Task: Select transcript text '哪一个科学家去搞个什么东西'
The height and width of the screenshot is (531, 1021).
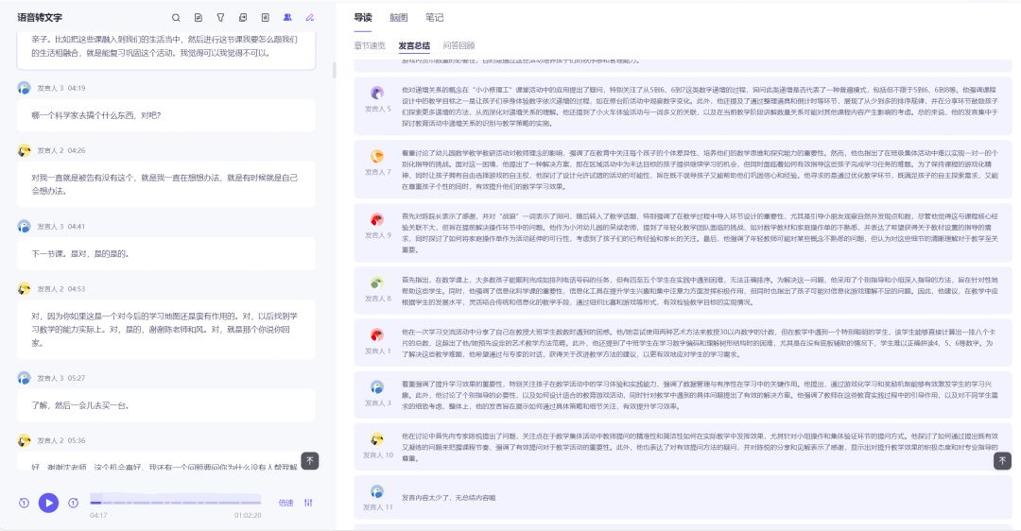Action: coord(85,115)
